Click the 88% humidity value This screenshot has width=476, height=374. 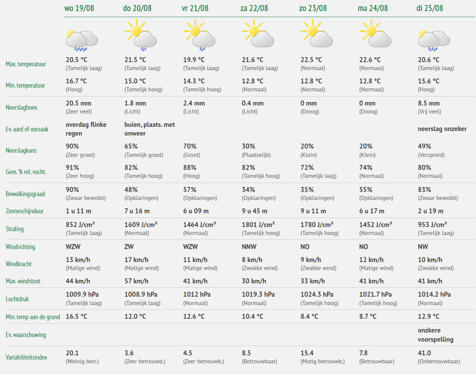190,168
